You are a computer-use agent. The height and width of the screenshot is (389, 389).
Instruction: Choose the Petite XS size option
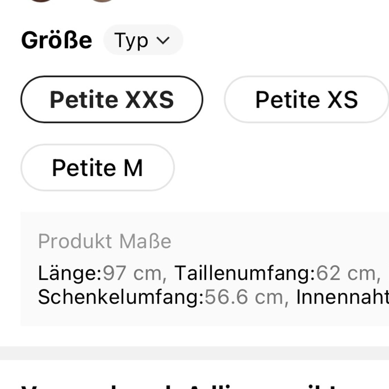point(306,99)
